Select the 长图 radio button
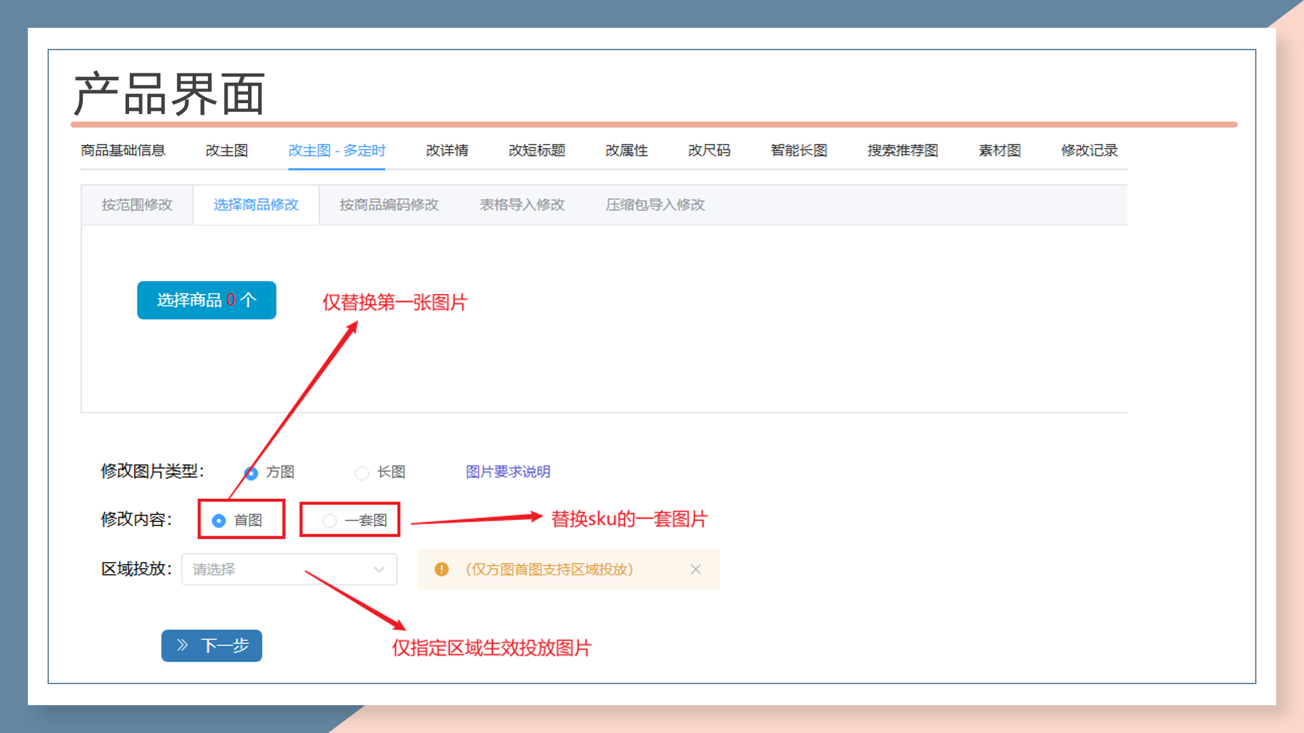Image resolution: width=1304 pixels, height=733 pixels. point(362,473)
